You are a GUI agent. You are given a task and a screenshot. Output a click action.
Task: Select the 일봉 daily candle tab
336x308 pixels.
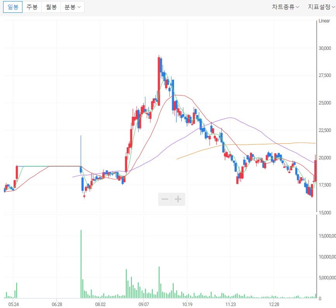click(13, 7)
